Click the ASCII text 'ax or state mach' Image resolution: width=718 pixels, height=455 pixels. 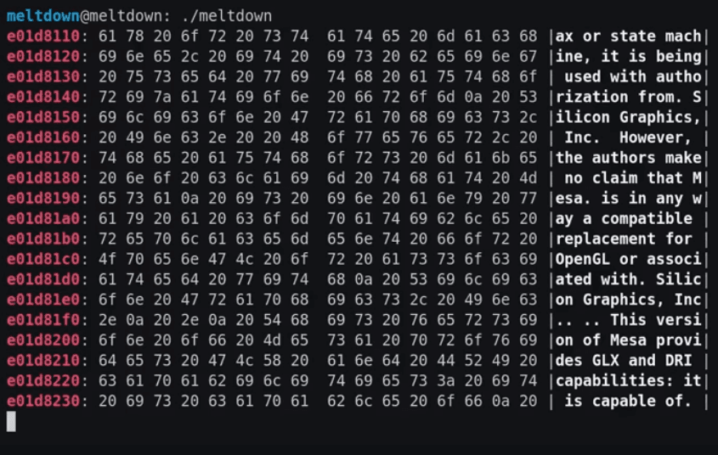point(628,37)
